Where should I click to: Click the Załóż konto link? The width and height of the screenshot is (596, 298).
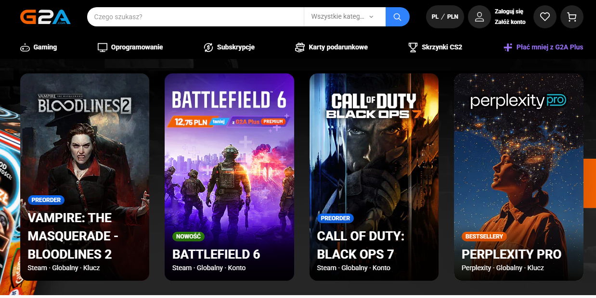(510, 22)
